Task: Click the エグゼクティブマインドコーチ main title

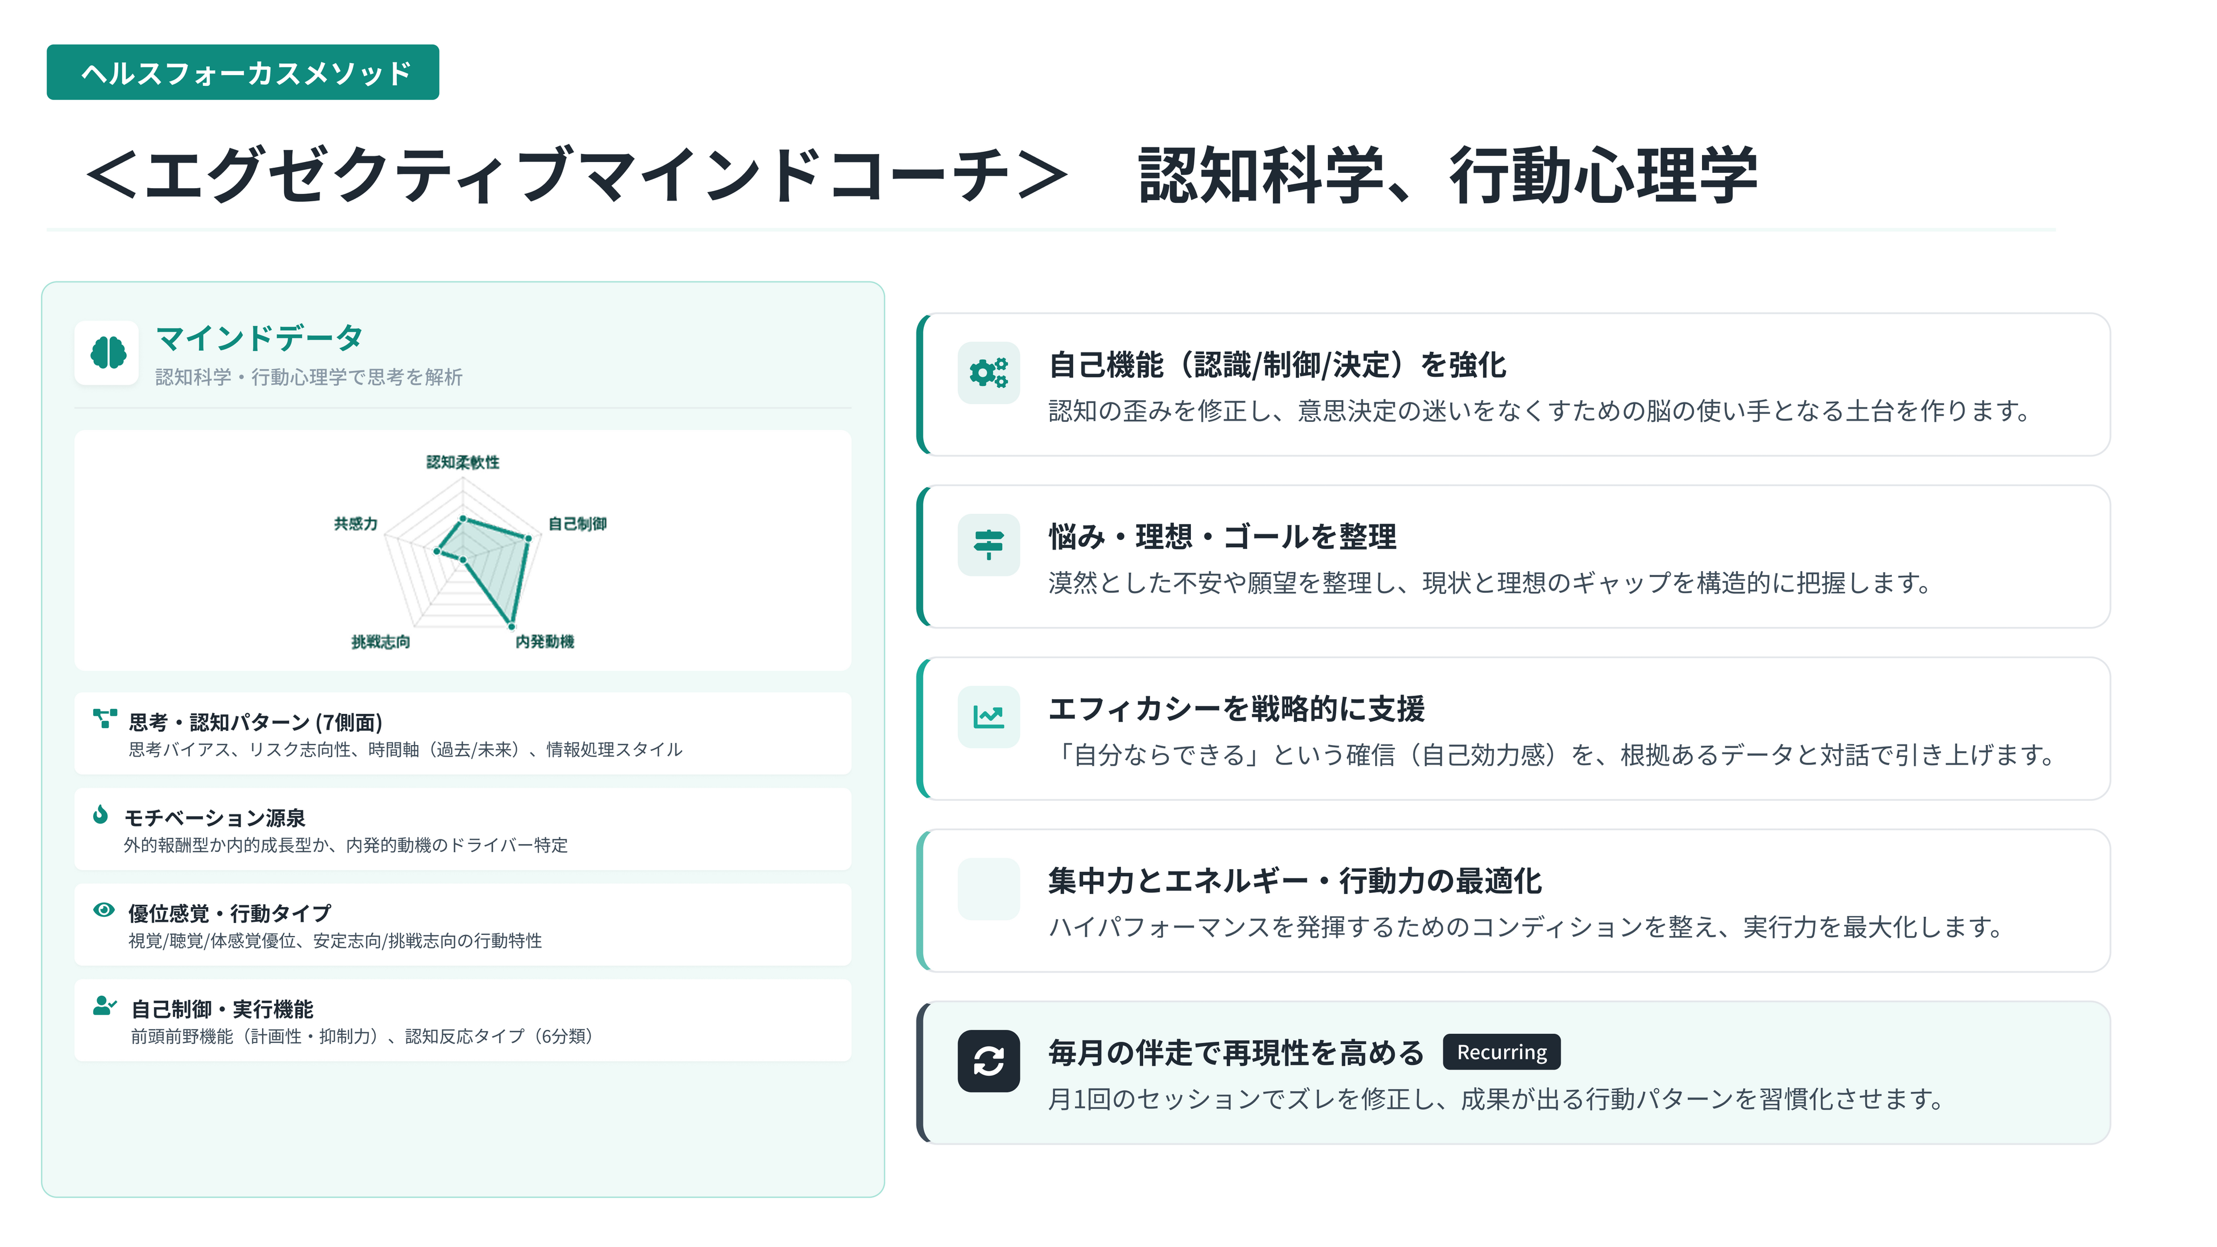Action: tap(576, 174)
